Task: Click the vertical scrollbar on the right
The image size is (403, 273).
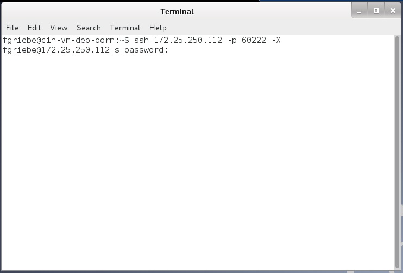Action: [x=397, y=153]
